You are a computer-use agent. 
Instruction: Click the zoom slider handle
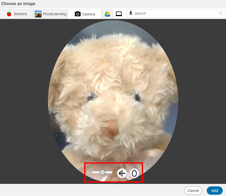click(x=102, y=172)
